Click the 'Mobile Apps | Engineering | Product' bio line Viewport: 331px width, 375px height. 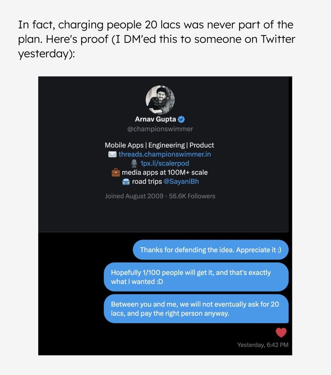[159, 145]
